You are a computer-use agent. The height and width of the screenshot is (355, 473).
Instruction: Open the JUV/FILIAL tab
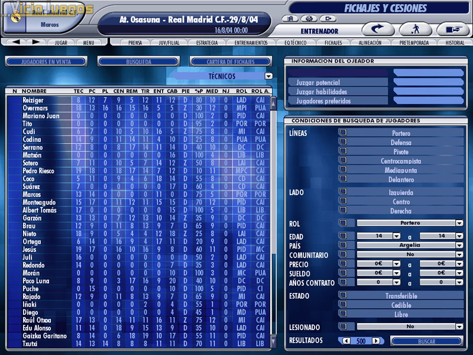pyautogui.click(x=169, y=43)
